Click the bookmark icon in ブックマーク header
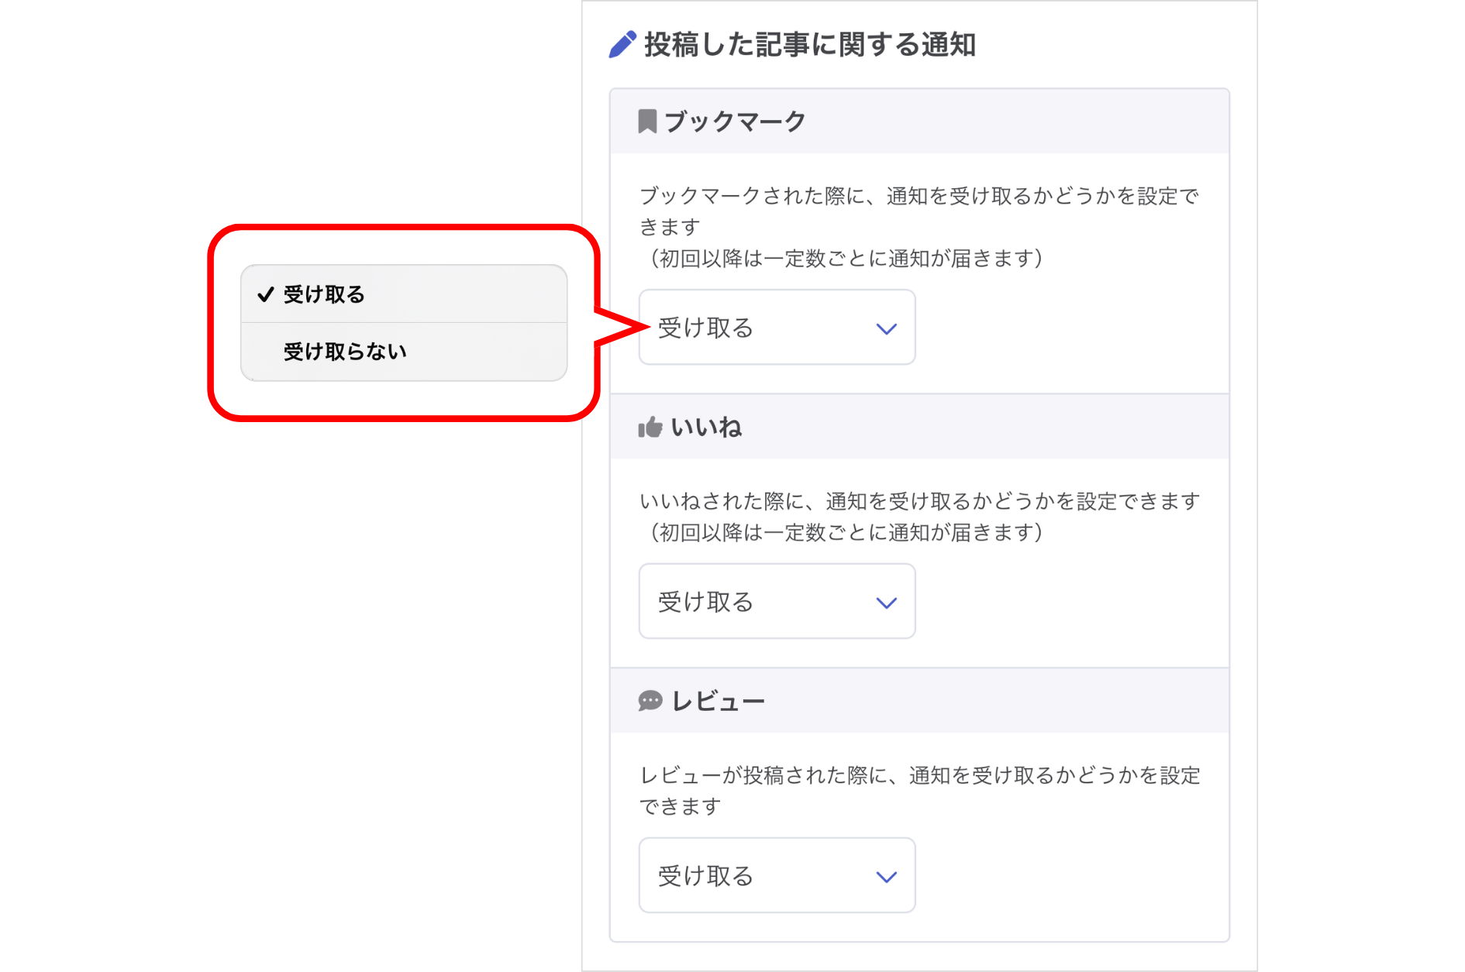This screenshot has width=1465, height=972. coord(647,122)
